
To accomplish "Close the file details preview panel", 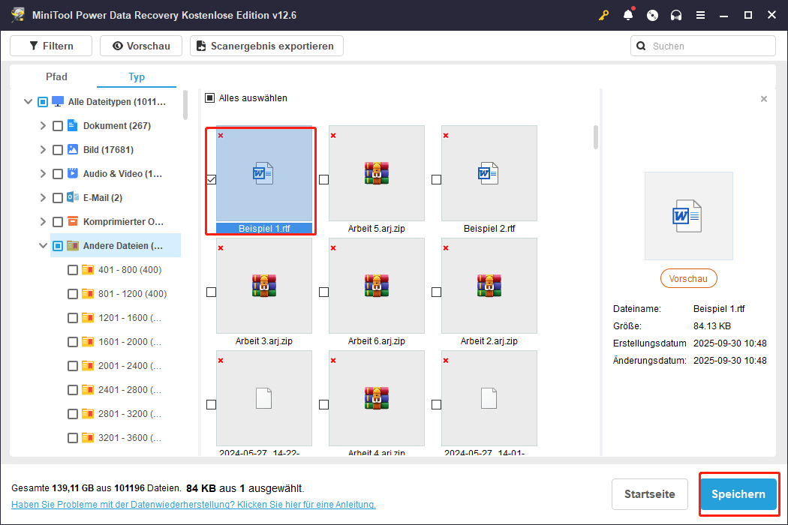I will point(764,99).
